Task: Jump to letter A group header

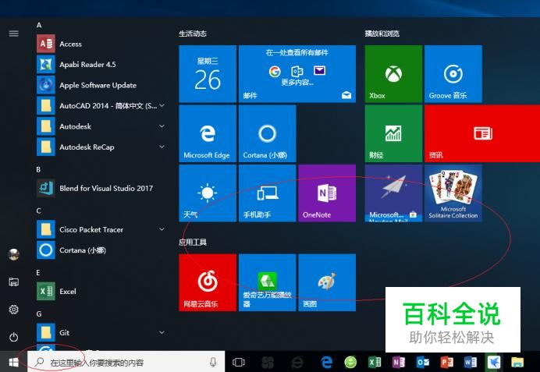Action: [39, 25]
